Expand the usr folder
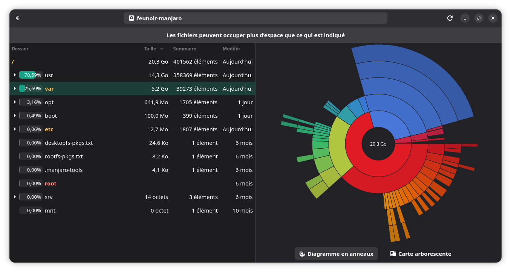 pyautogui.click(x=15, y=75)
